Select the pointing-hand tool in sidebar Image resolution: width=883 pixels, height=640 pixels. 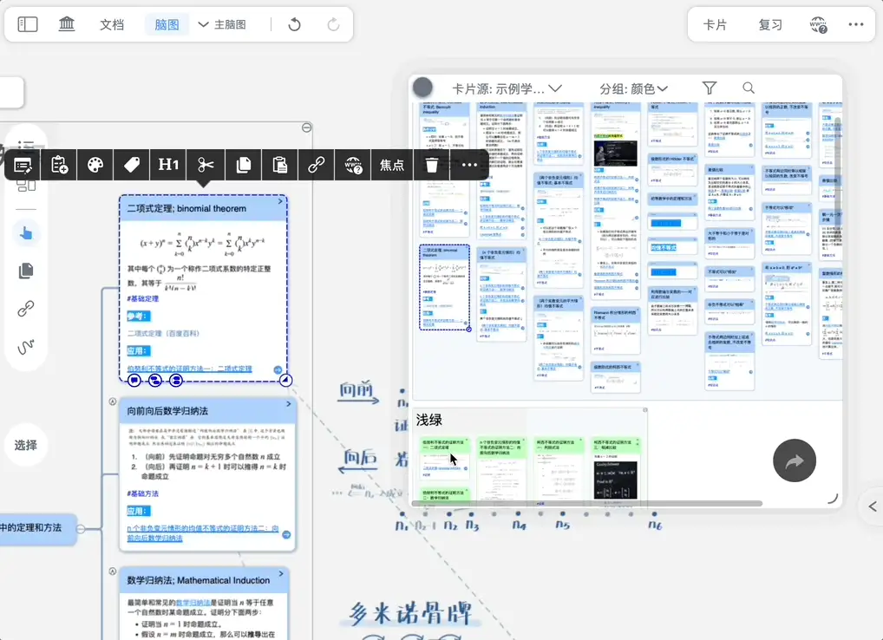point(26,233)
